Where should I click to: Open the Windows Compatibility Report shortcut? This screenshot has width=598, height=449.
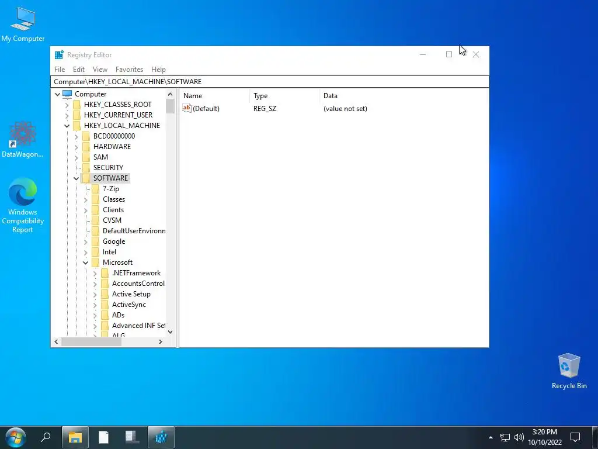click(23, 205)
